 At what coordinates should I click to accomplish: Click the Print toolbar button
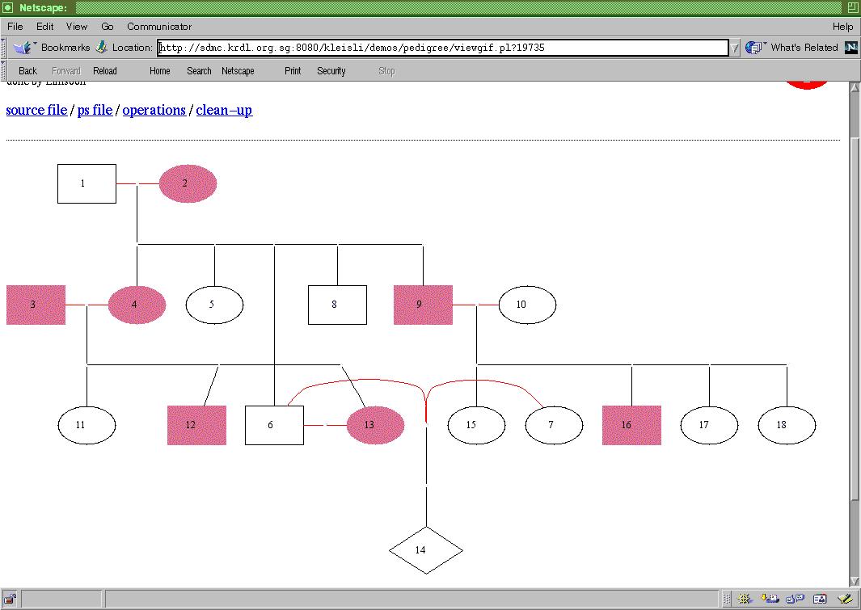pos(293,71)
